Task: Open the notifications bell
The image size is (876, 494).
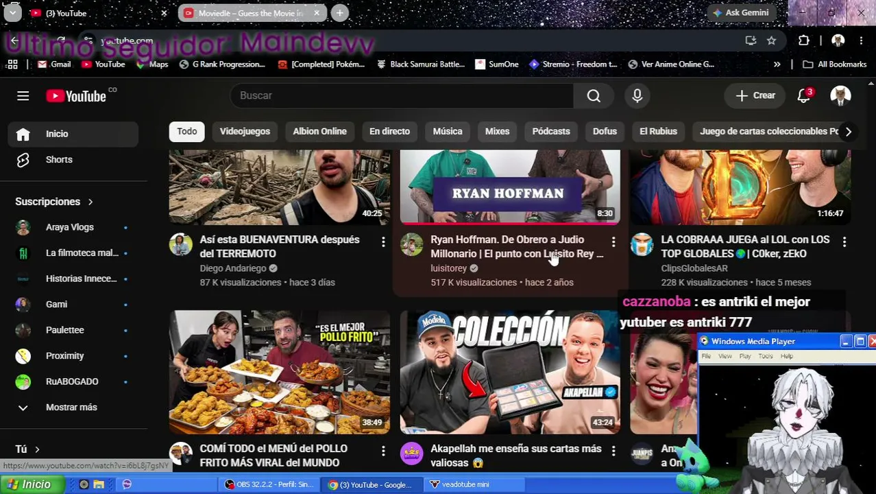Action: (x=804, y=95)
